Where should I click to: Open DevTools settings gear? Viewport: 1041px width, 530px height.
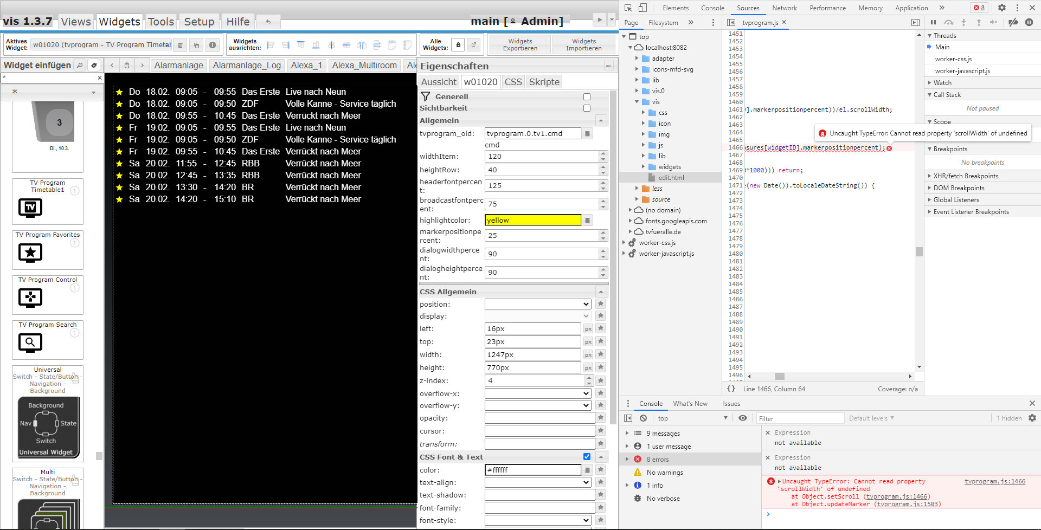pyautogui.click(x=1002, y=8)
